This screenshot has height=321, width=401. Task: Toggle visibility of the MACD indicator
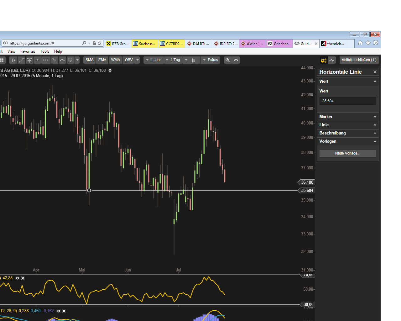tap(59, 311)
